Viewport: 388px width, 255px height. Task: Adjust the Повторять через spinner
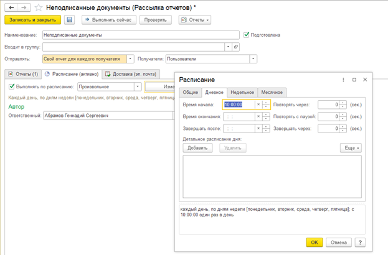(343, 104)
